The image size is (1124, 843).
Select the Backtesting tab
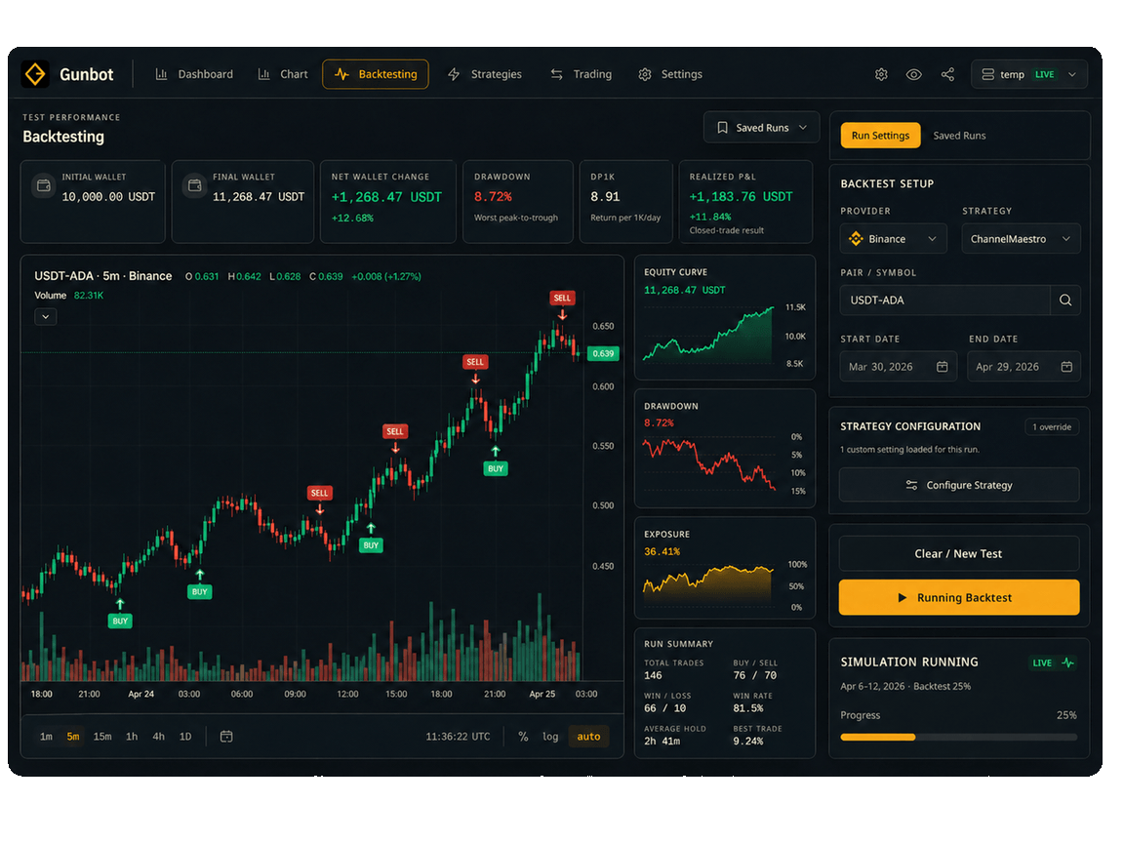376,74
